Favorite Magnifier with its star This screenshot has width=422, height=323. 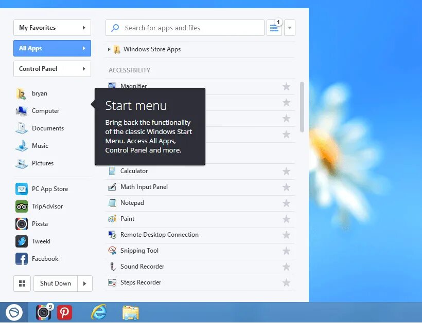(x=286, y=86)
